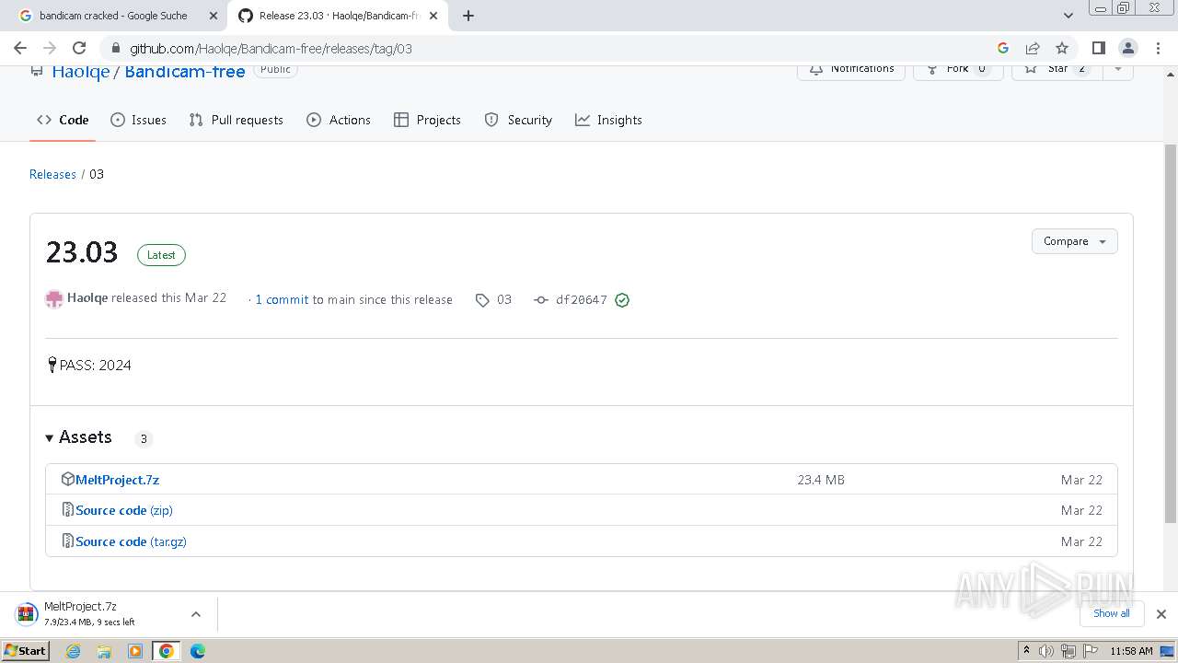
Task: Close the bandicam cracked Google tab
Action: [x=213, y=16]
